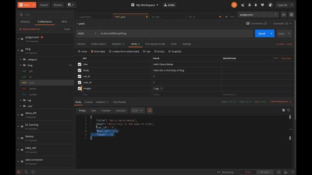Switch to the History tab

25,21
